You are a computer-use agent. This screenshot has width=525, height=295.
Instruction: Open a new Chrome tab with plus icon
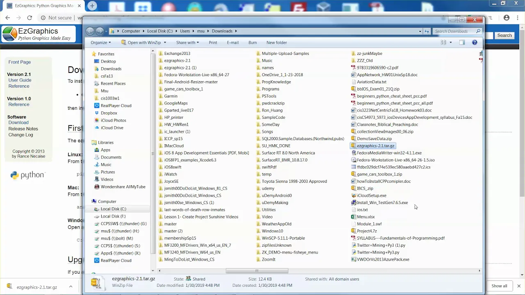(92, 6)
